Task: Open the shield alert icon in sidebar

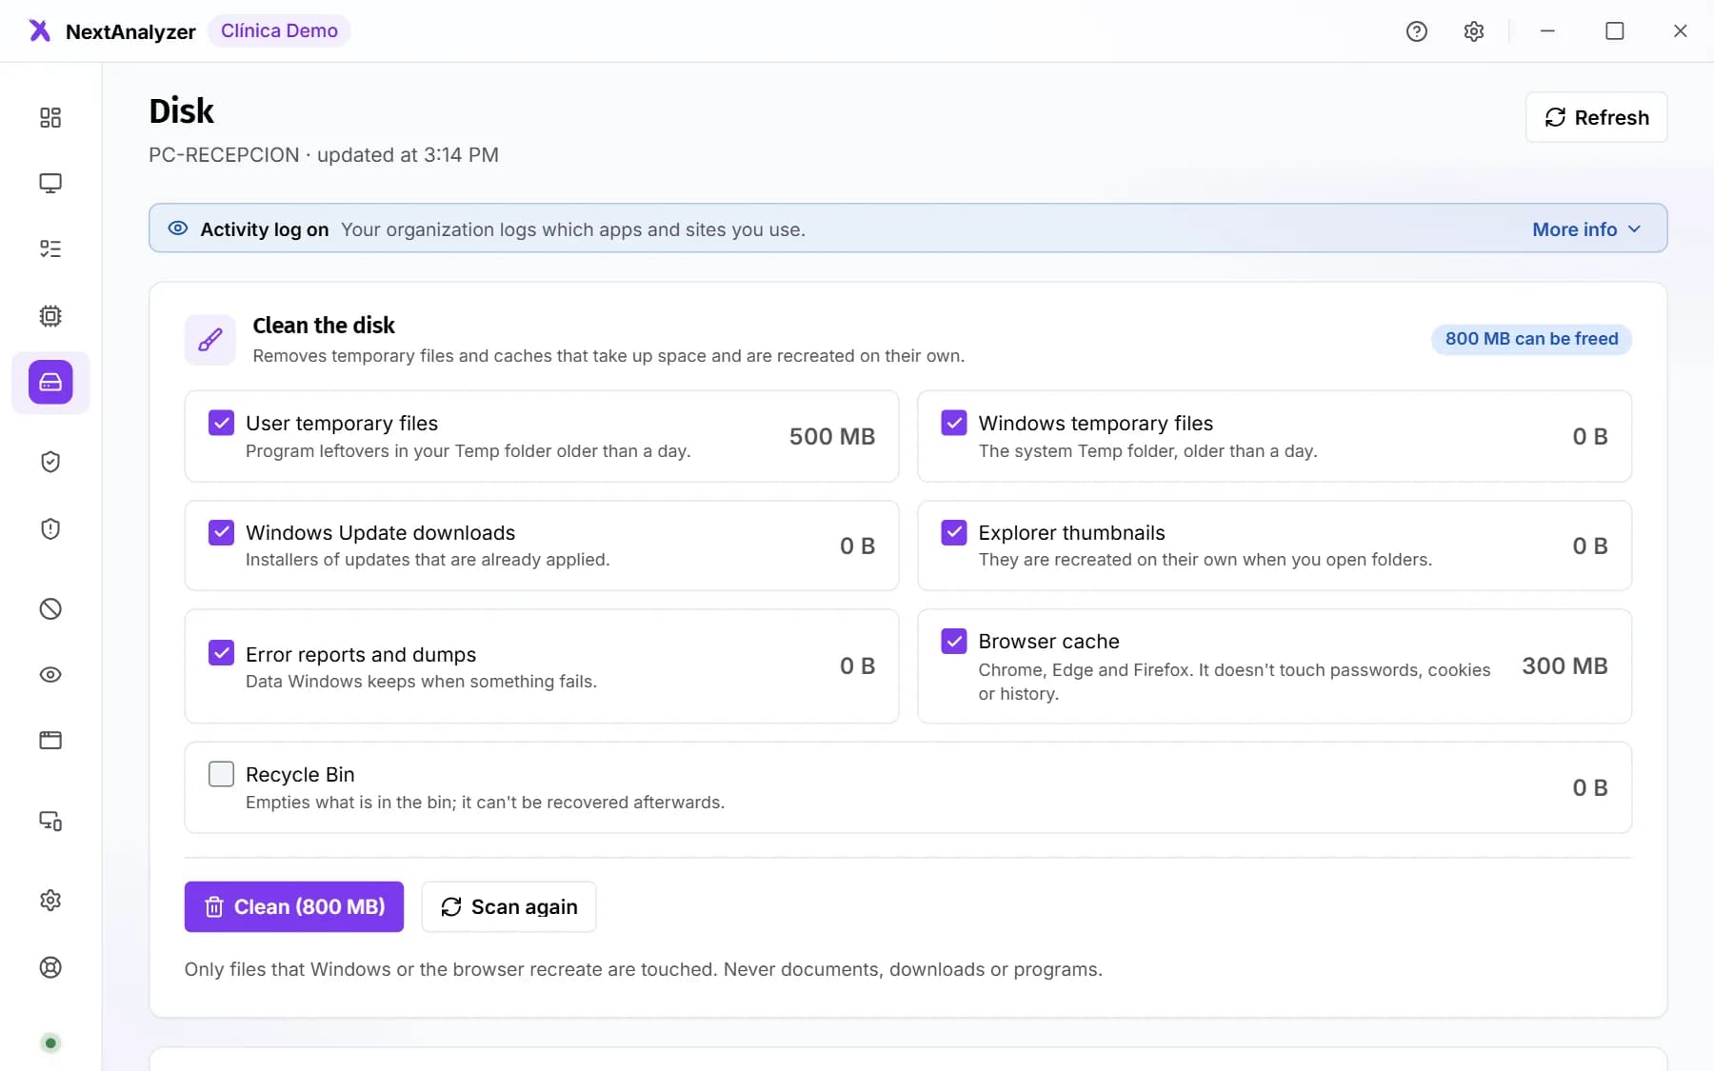Action: (x=50, y=528)
